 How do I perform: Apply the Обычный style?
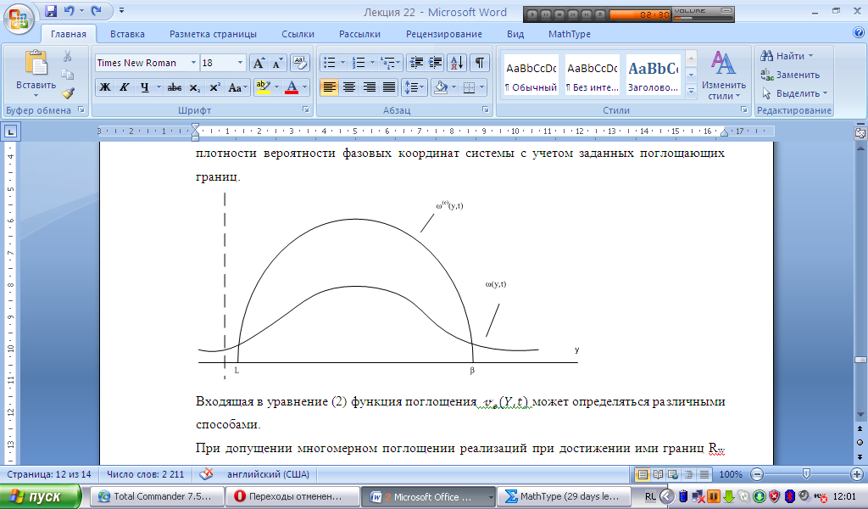(531, 76)
